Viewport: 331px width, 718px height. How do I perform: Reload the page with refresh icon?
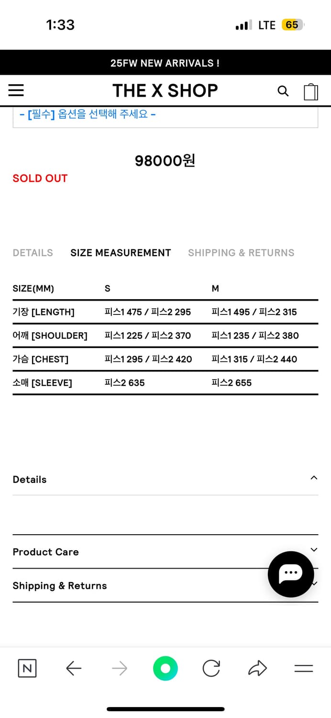[x=211, y=668]
